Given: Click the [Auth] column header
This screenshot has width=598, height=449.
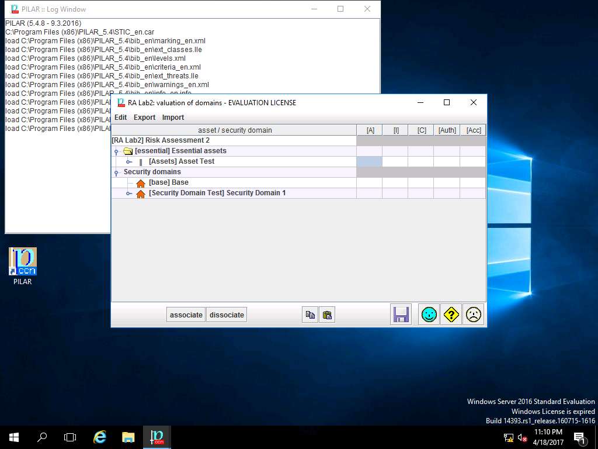Looking at the screenshot, I should tap(447, 130).
